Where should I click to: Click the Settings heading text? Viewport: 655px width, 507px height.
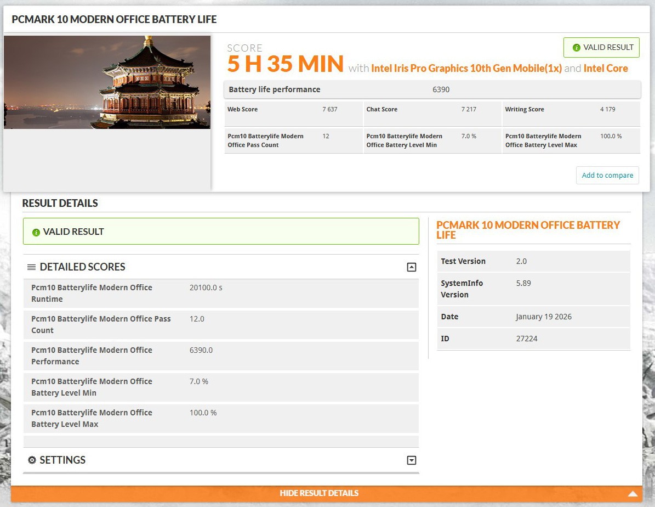(x=62, y=460)
